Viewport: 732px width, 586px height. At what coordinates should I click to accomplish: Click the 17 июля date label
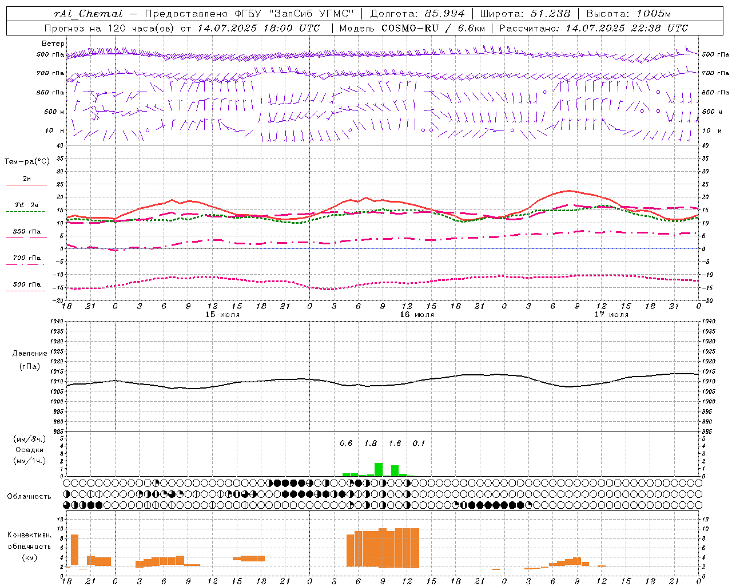coord(611,315)
